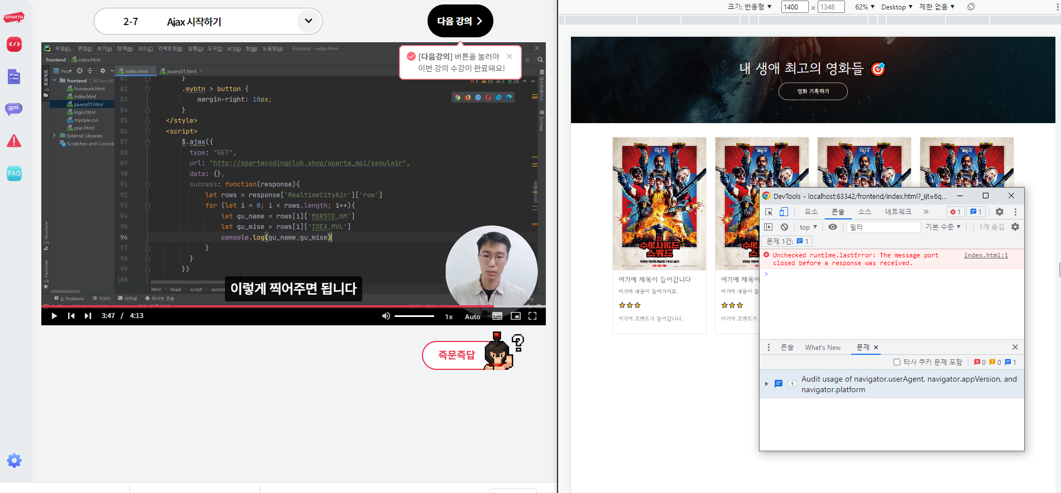Toggle video subtitles icon
The image size is (1061, 493).
tap(497, 316)
